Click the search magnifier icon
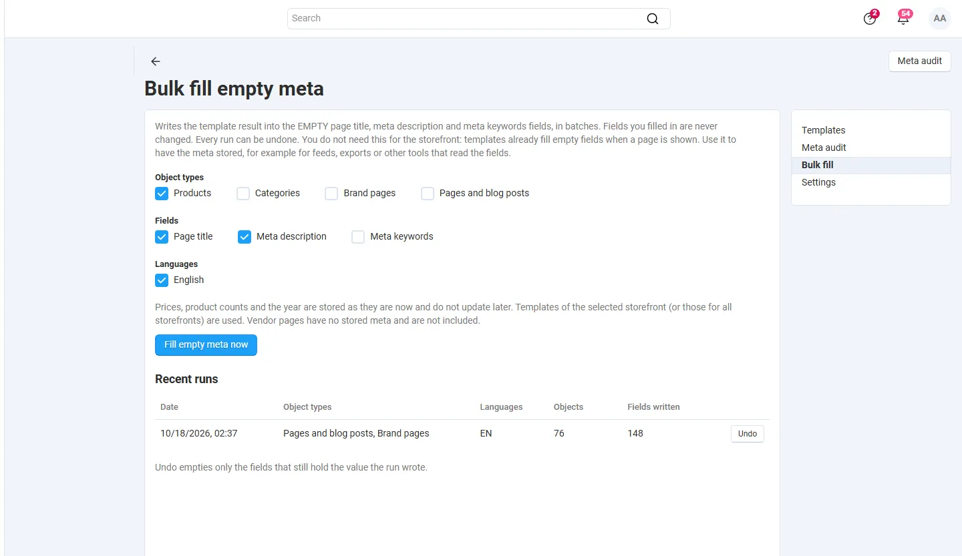The width and height of the screenshot is (962, 556). coord(653,19)
